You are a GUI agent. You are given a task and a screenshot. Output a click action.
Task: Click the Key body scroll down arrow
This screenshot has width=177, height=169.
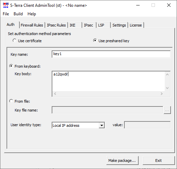click(x=167, y=88)
